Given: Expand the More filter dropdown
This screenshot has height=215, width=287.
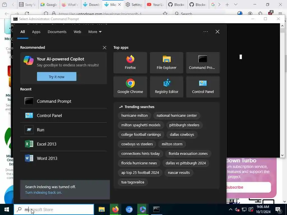Looking at the screenshot, I should [x=95, y=32].
